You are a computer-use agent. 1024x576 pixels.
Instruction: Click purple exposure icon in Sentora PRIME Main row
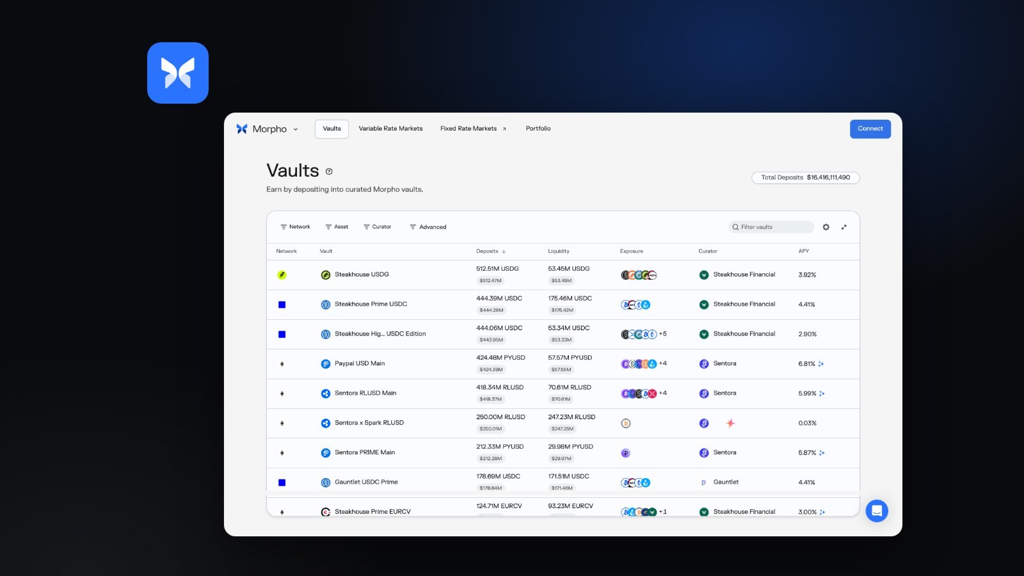[626, 453]
